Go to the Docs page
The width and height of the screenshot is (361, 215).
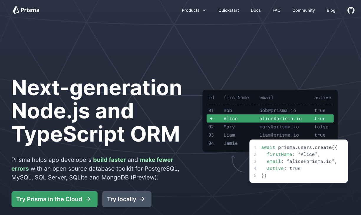click(256, 10)
